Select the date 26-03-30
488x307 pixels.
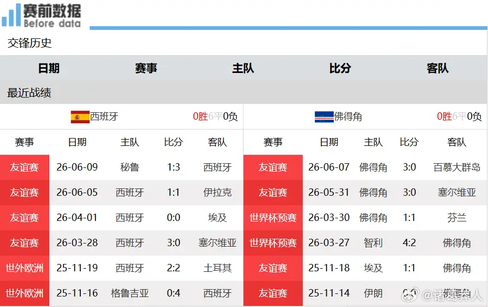(x=329, y=218)
